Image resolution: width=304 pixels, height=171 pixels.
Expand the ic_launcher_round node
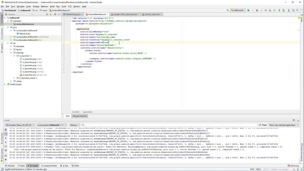[x=14, y=78]
